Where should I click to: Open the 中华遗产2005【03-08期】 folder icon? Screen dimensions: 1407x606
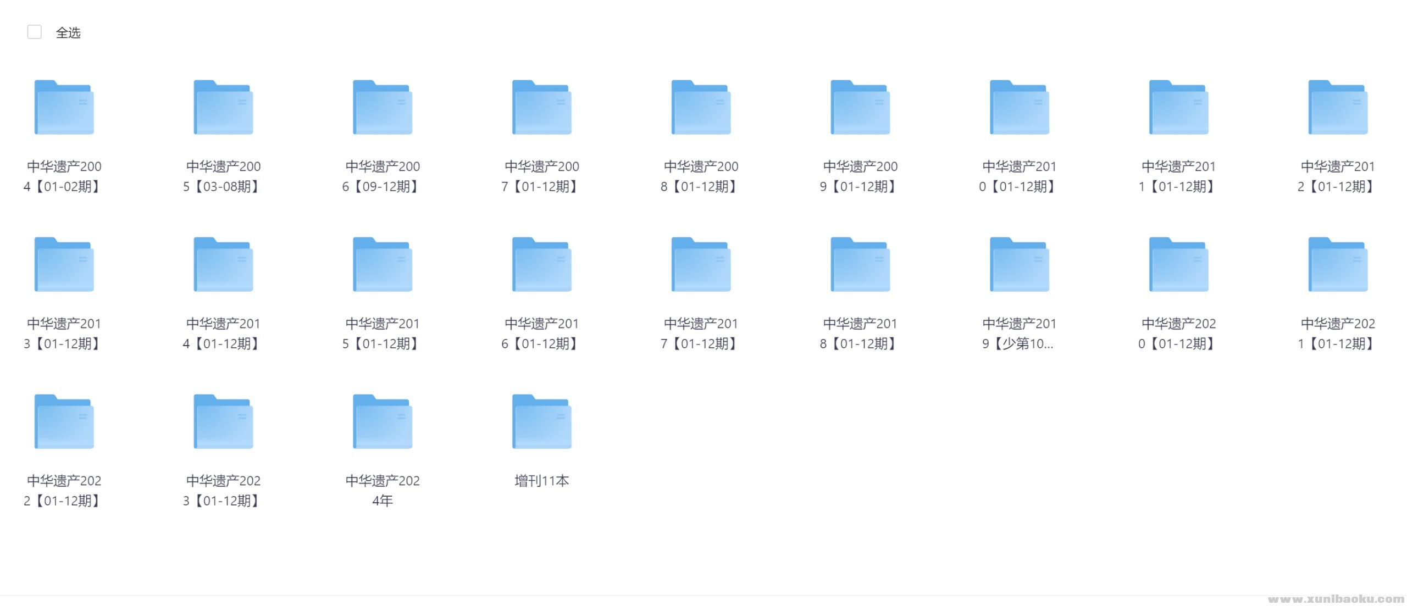click(x=223, y=108)
